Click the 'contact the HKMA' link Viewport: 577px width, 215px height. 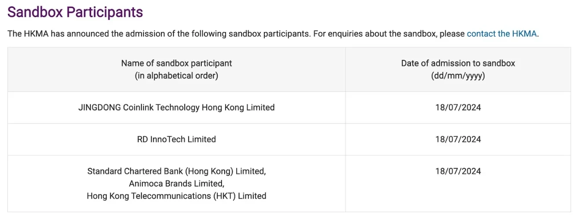502,34
